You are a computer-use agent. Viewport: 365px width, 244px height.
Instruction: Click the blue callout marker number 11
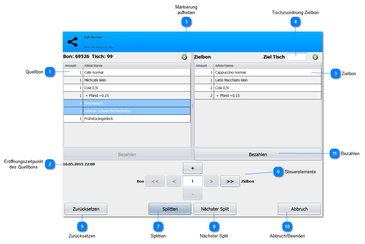(x=334, y=153)
